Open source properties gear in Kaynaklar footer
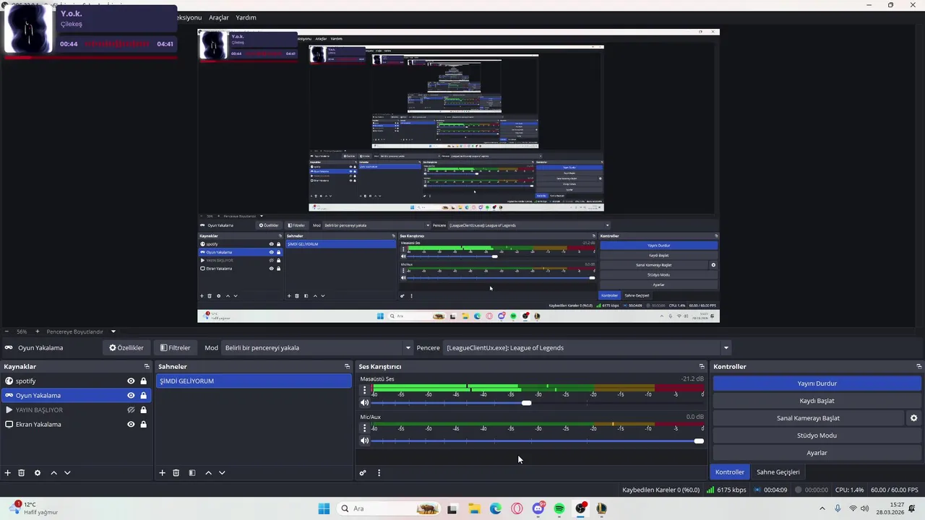Viewport: 925px width, 520px height. pyautogui.click(x=38, y=473)
